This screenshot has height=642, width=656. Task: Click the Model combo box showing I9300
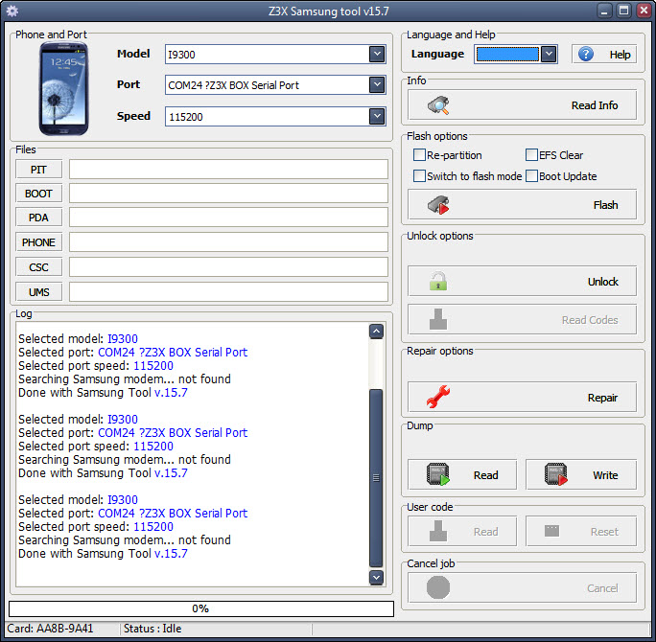point(275,54)
